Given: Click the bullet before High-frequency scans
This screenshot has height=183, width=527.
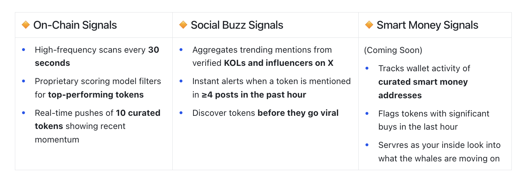Looking at the screenshot, I should tap(23, 50).
